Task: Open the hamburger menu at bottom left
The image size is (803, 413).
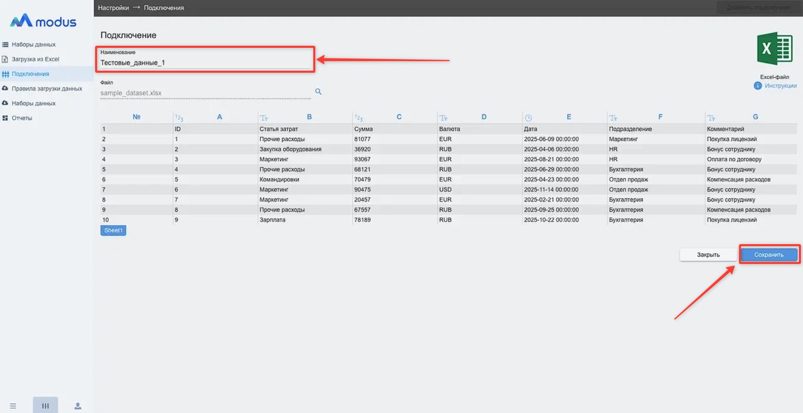Action: click(13, 406)
